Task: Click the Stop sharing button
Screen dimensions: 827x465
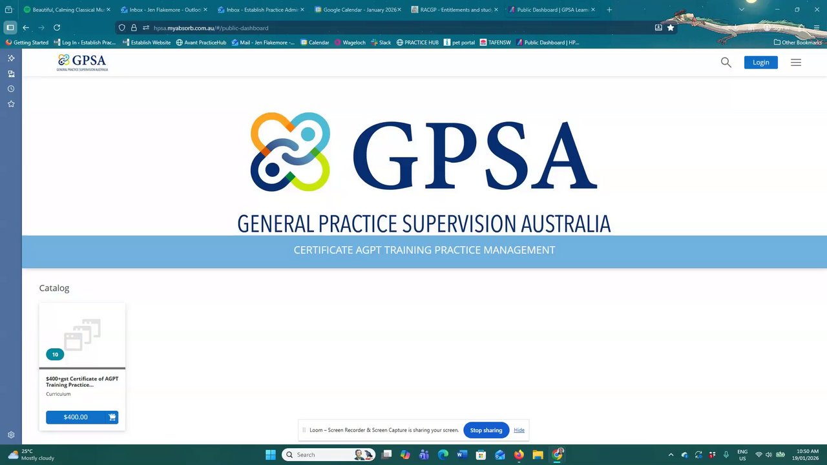Action: (486, 430)
